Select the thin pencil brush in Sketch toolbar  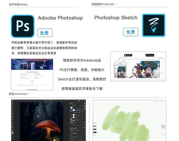click(95, 123)
